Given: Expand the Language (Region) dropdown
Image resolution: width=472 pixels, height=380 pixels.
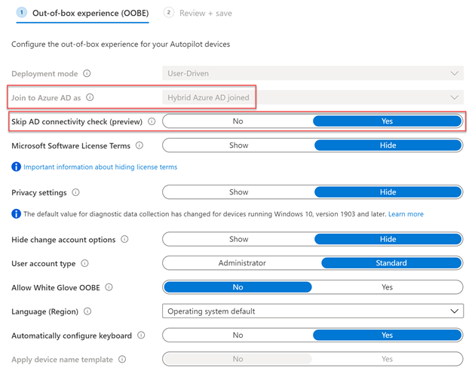Looking at the screenshot, I should click(x=313, y=311).
